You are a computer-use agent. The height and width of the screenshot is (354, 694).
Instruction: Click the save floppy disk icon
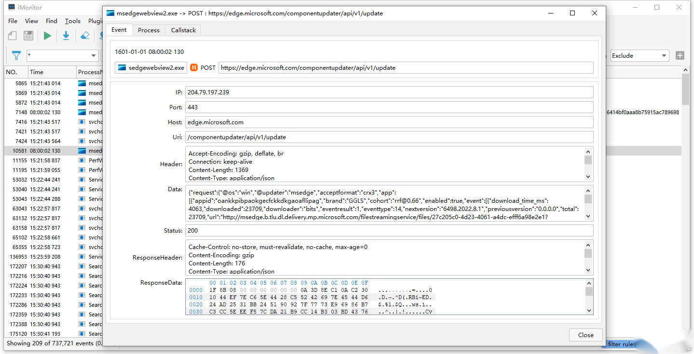click(x=28, y=36)
